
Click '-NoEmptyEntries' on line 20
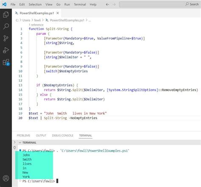click(83, 118)
